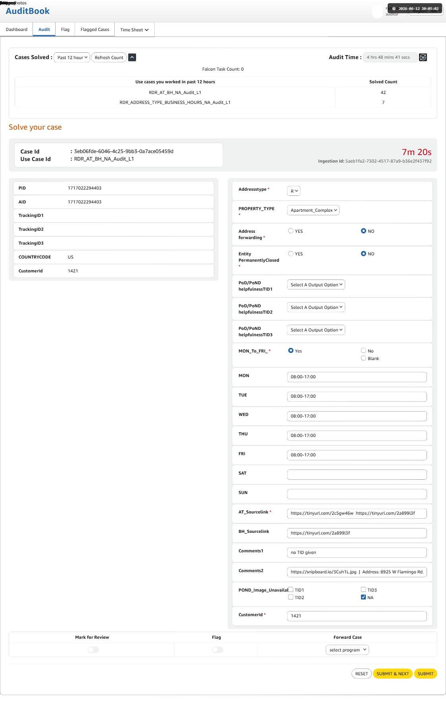Select No for MON_To_FRI_
Viewport: 446px width, 701px height.
[363, 350]
